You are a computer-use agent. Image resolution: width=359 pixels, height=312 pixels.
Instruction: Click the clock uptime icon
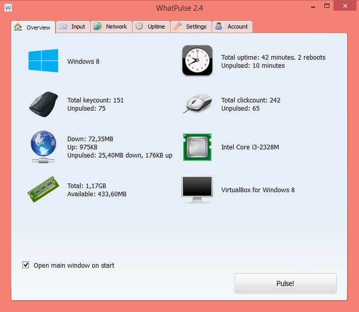point(197,61)
